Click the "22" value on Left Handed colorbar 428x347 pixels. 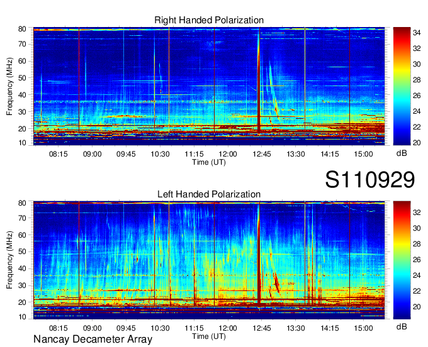pyautogui.click(x=417, y=291)
